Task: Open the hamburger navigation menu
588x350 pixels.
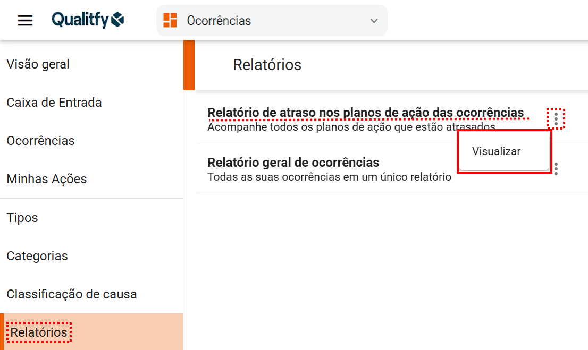Action: pos(25,21)
